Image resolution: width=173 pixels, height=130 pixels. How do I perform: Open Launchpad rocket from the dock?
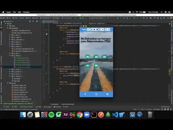[30, 114]
